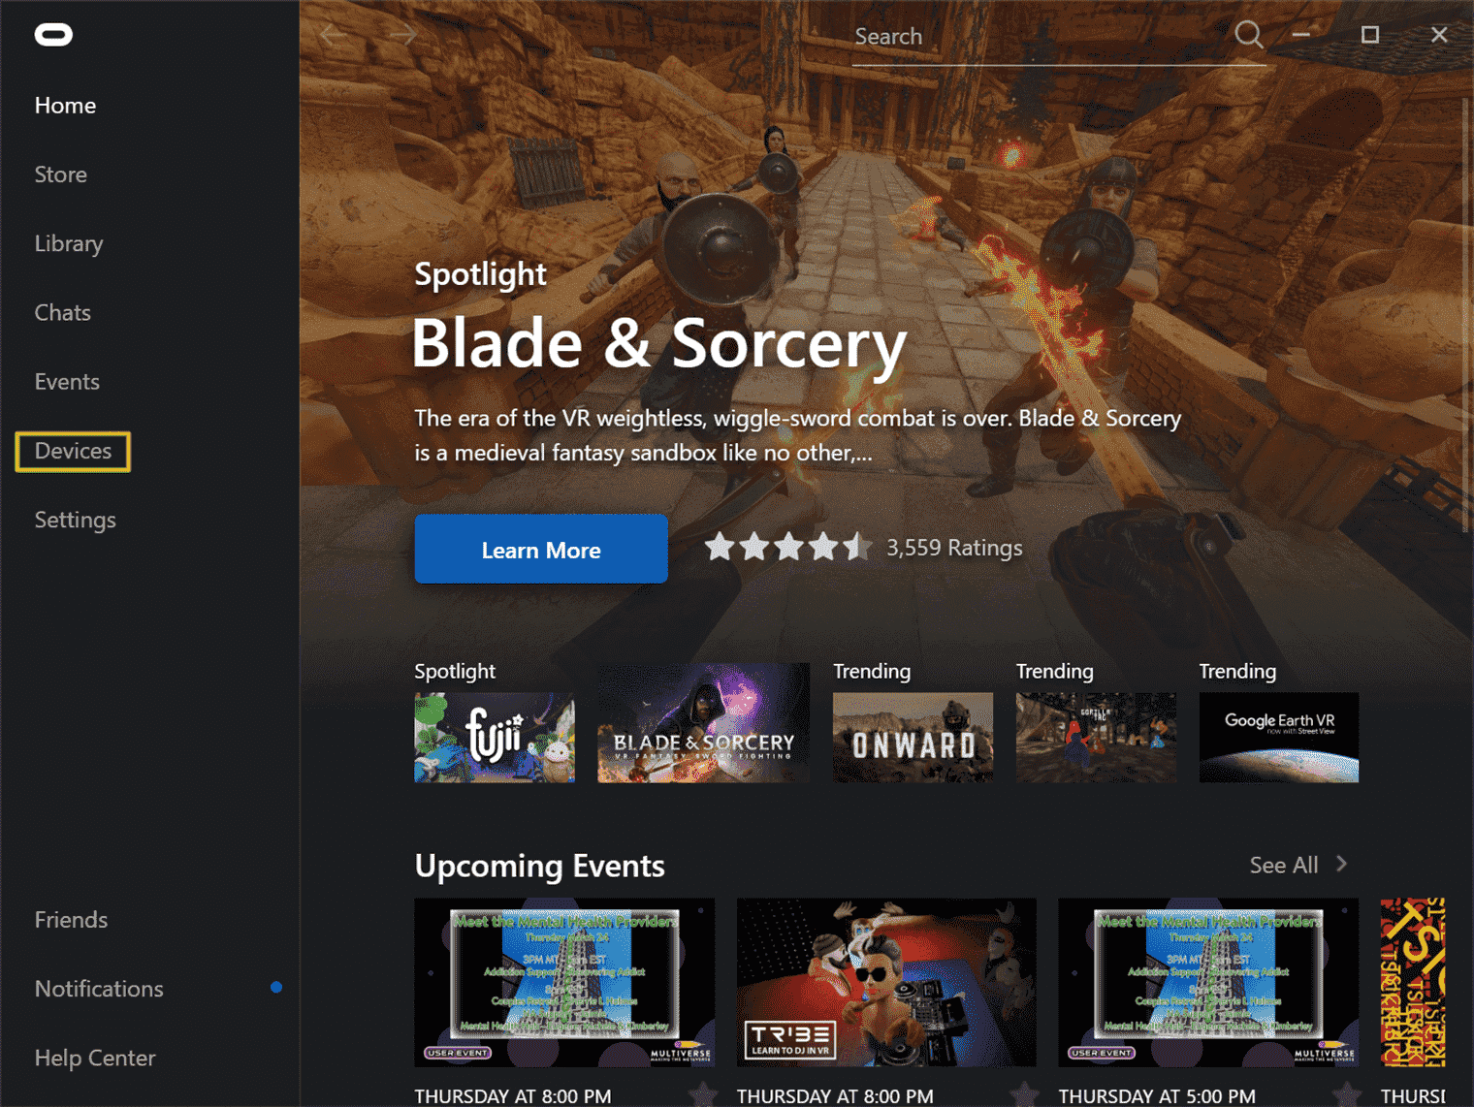Image resolution: width=1474 pixels, height=1107 pixels.
Task: Select the Google Earth VR thumbnail
Action: pos(1279,738)
